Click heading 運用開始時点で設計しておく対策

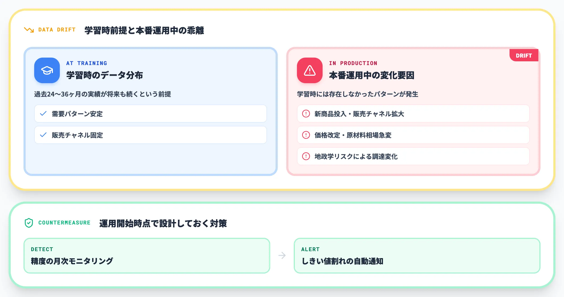[163, 223]
